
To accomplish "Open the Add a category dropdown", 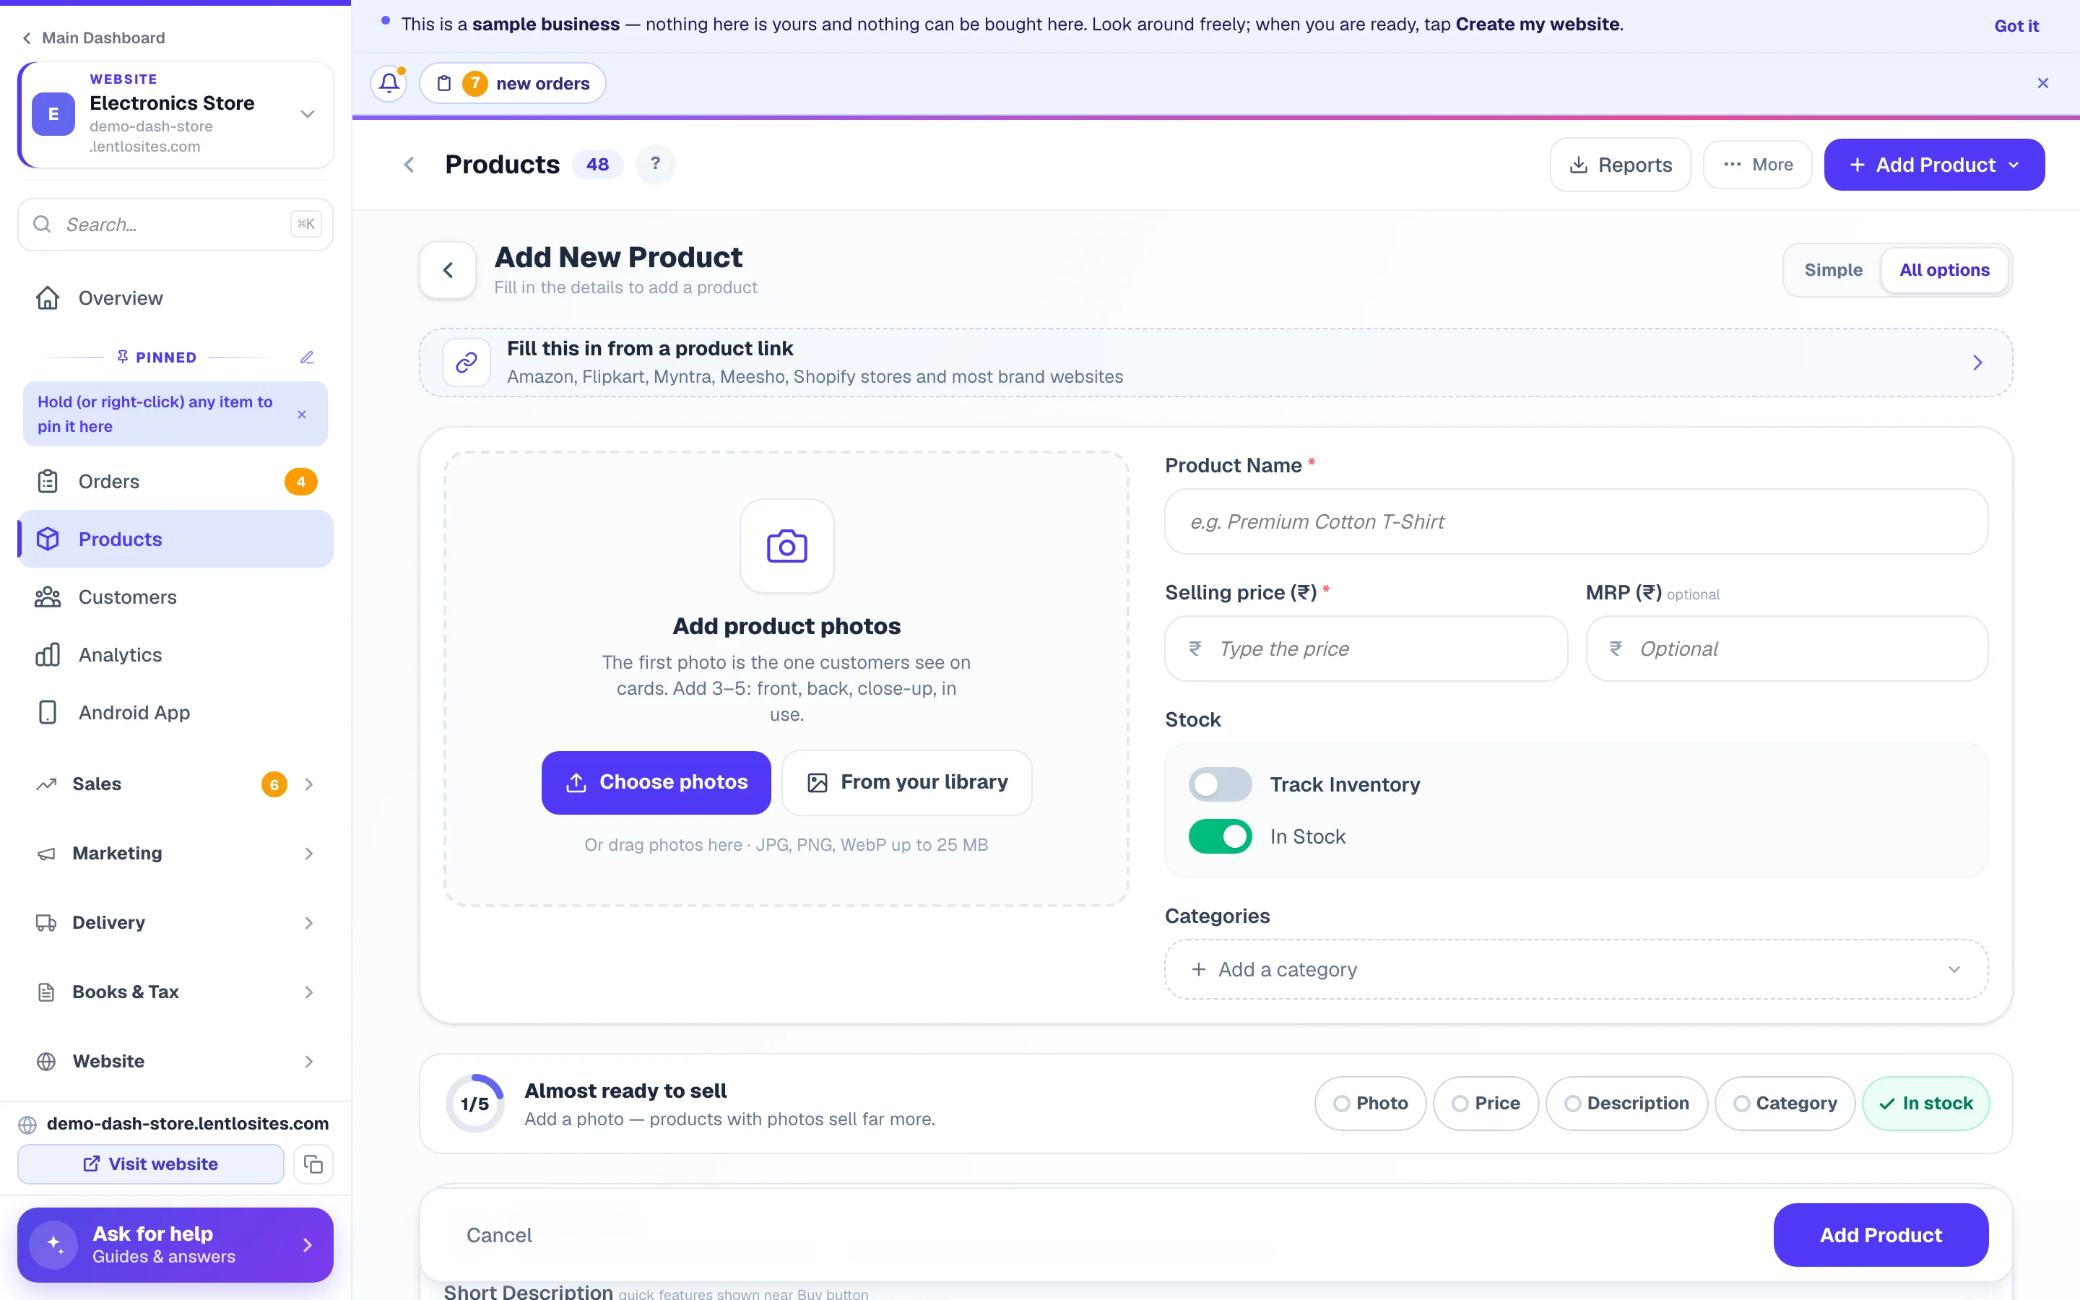I will tap(1575, 970).
